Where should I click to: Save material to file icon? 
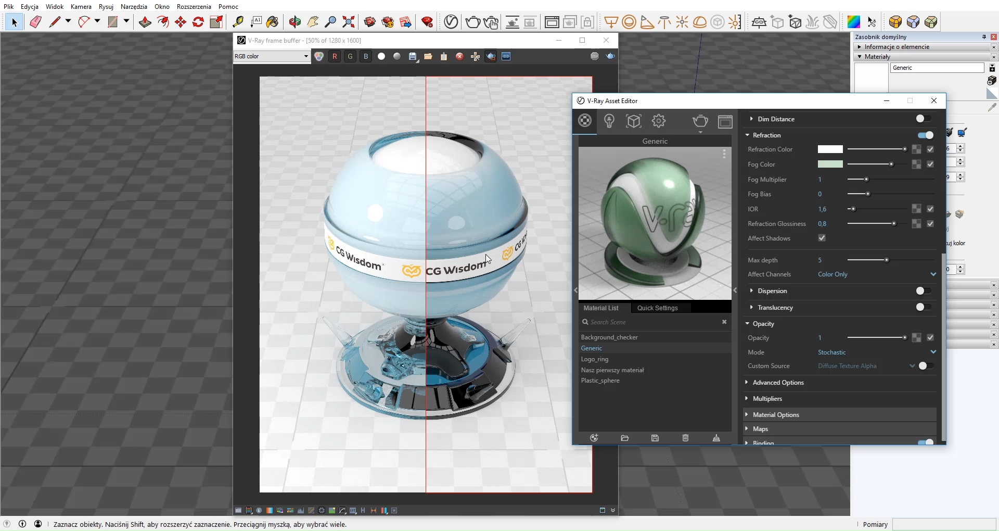655,438
